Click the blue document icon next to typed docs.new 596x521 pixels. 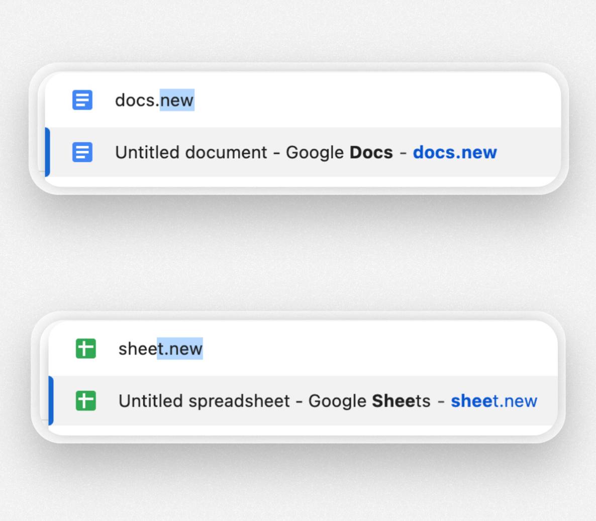(x=82, y=100)
